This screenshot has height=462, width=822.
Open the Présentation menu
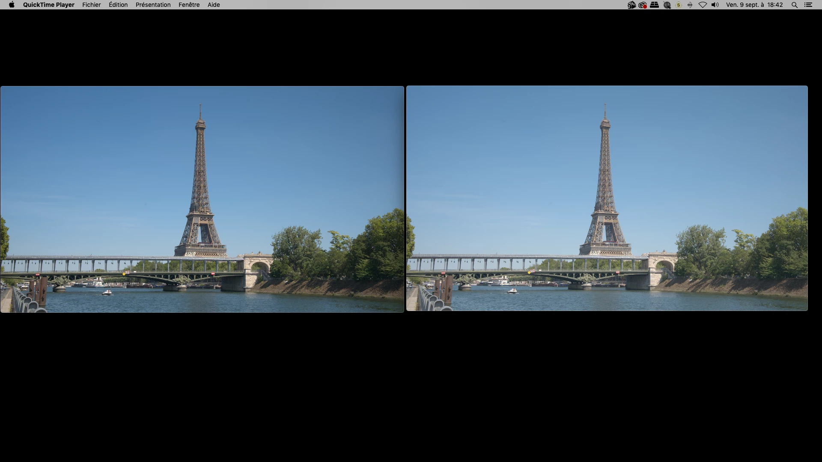click(x=153, y=5)
